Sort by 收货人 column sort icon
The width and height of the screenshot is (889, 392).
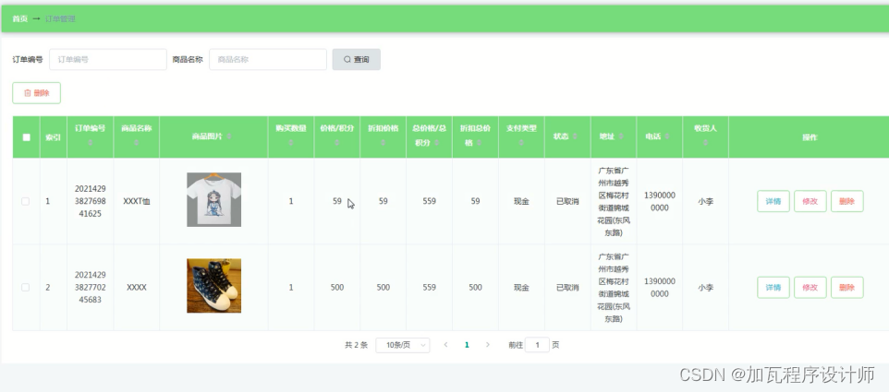tap(705, 143)
